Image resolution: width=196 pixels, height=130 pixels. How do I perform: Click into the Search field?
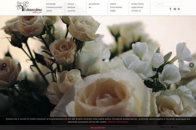click(x=168, y=4)
